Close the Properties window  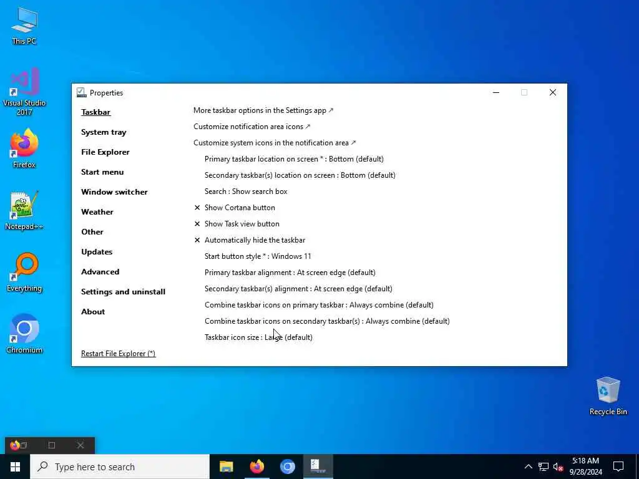[553, 92]
